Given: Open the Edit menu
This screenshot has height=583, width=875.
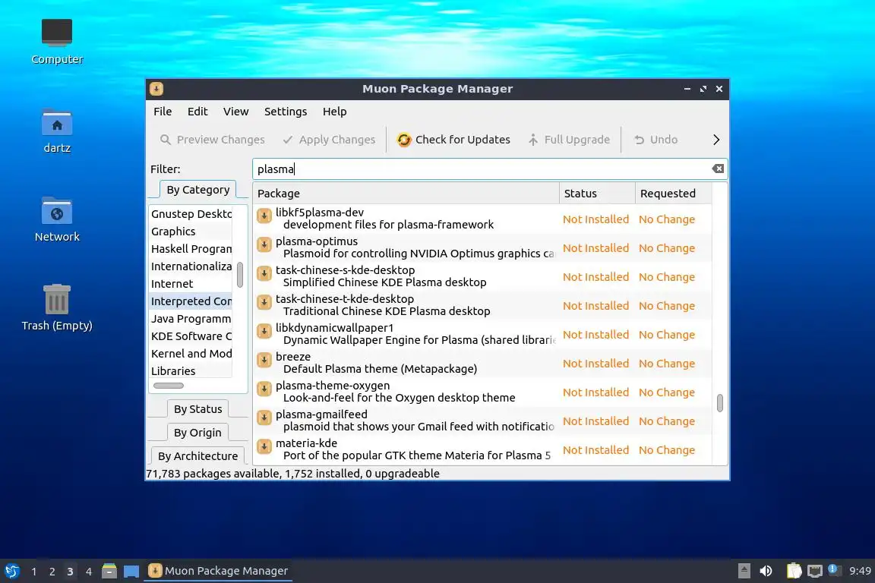Looking at the screenshot, I should click(197, 112).
